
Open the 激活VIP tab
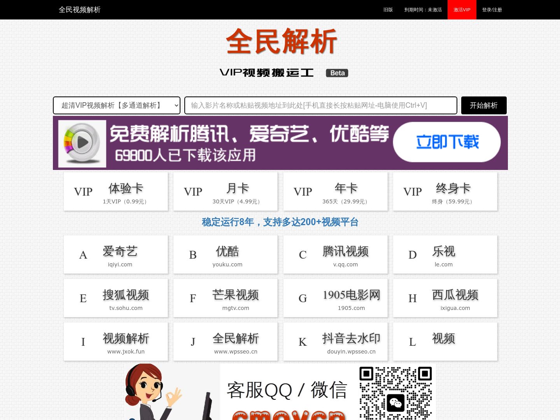coord(462,10)
